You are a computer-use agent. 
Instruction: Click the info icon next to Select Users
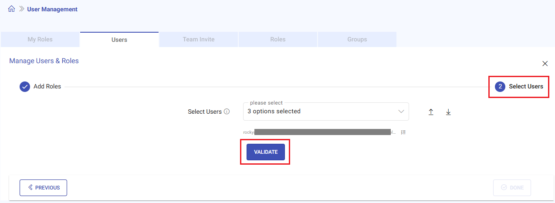point(227,112)
